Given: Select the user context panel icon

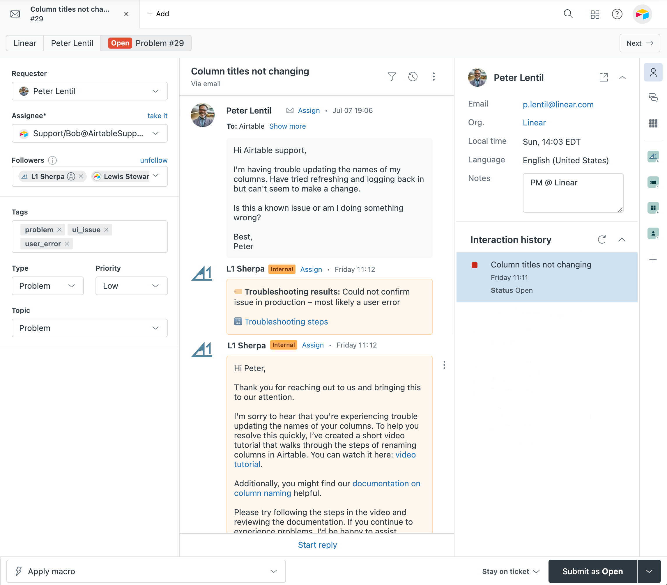Looking at the screenshot, I should point(653,72).
